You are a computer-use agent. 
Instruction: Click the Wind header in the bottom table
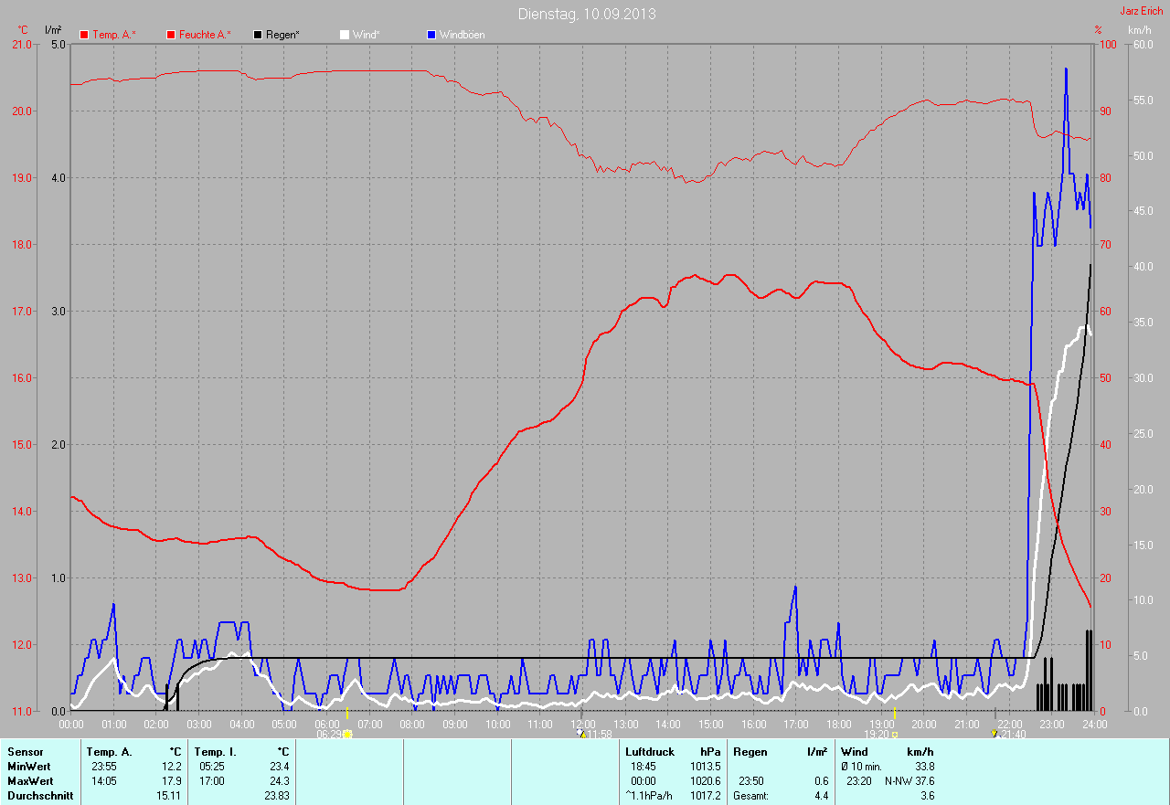(855, 752)
